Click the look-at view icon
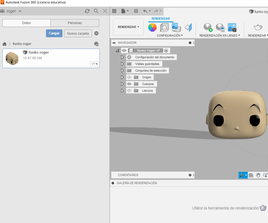Viewport: 268px width, 223px height. tap(251, 175)
